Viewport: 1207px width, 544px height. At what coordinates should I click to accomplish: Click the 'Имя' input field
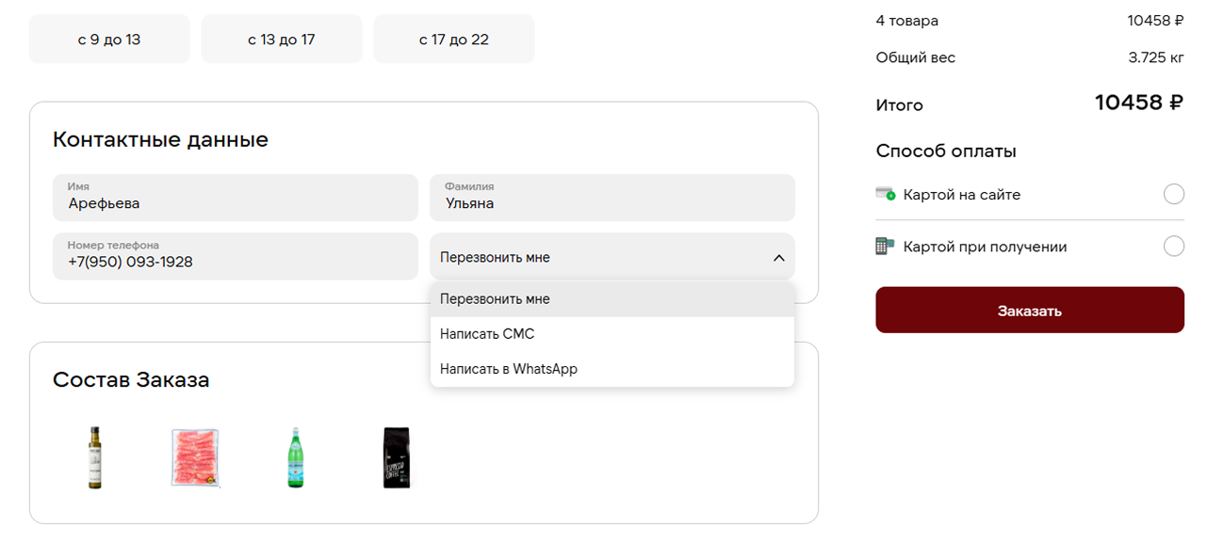236,198
